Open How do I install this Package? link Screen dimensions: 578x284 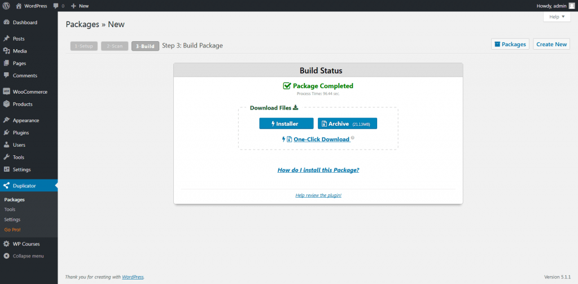(318, 170)
